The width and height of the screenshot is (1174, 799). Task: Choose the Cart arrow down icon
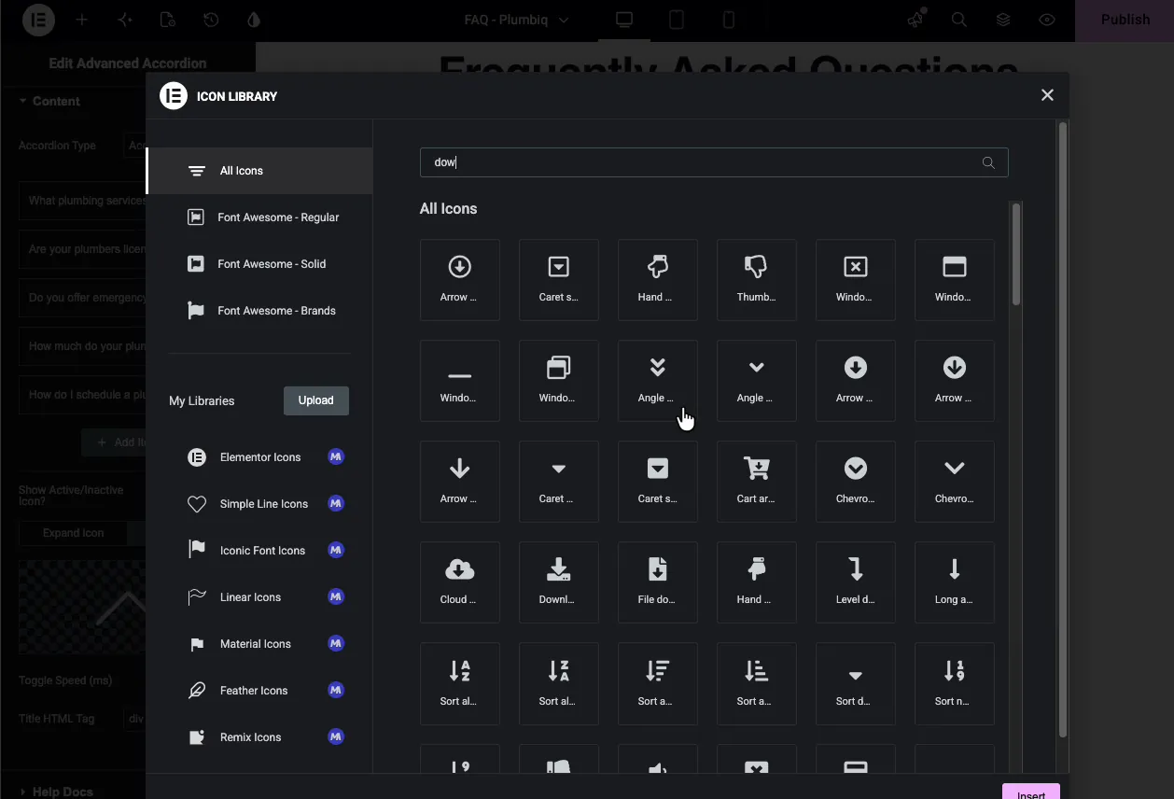click(756, 482)
